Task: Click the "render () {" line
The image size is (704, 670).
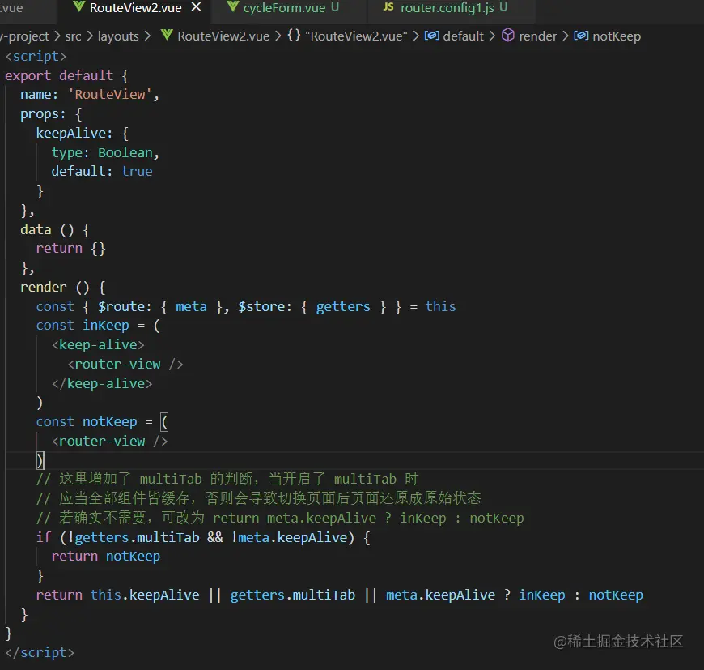Action: point(63,287)
